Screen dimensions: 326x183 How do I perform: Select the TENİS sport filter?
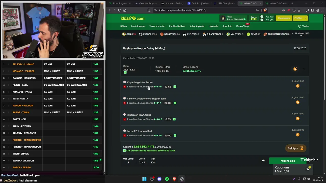[253, 34]
